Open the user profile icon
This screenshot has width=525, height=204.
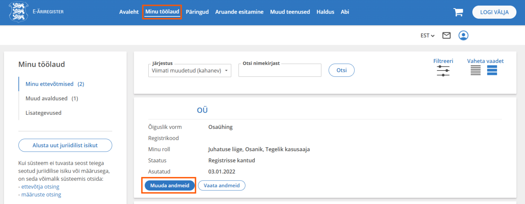(463, 35)
